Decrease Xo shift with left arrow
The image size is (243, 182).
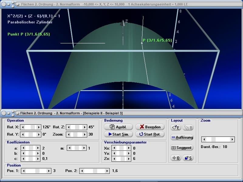[x=114, y=148]
